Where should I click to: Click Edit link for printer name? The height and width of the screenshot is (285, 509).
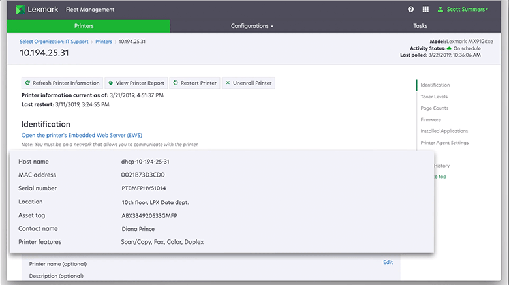click(x=388, y=262)
